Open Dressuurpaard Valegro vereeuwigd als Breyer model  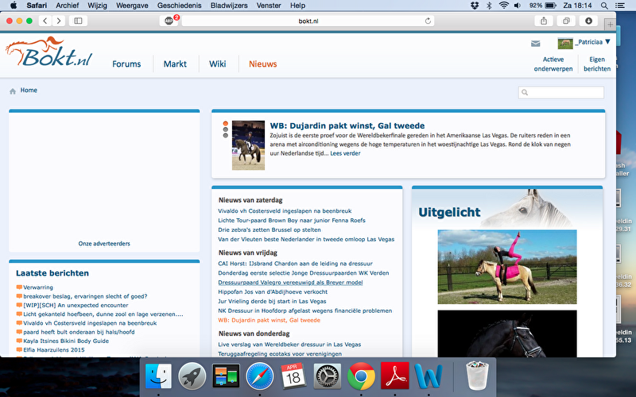tap(290, 283)
